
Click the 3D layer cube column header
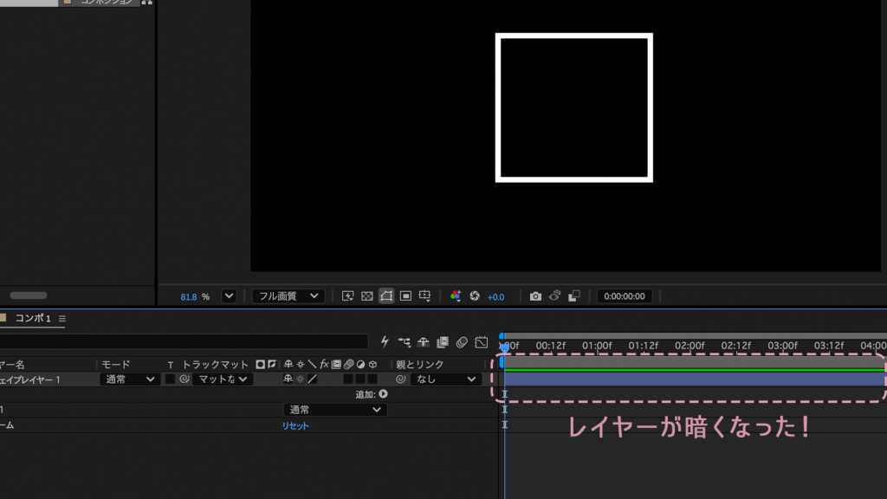click(x=372, y=365)
